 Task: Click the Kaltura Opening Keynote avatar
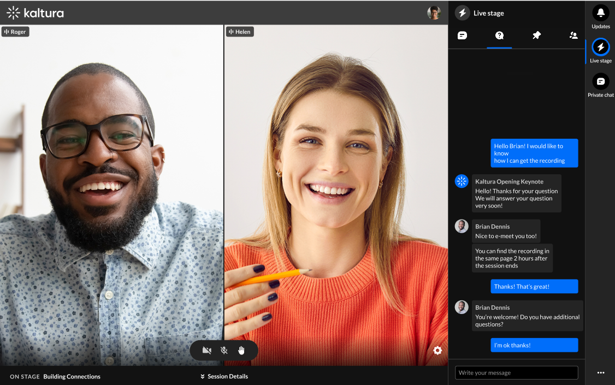click(x=462, y=181)
